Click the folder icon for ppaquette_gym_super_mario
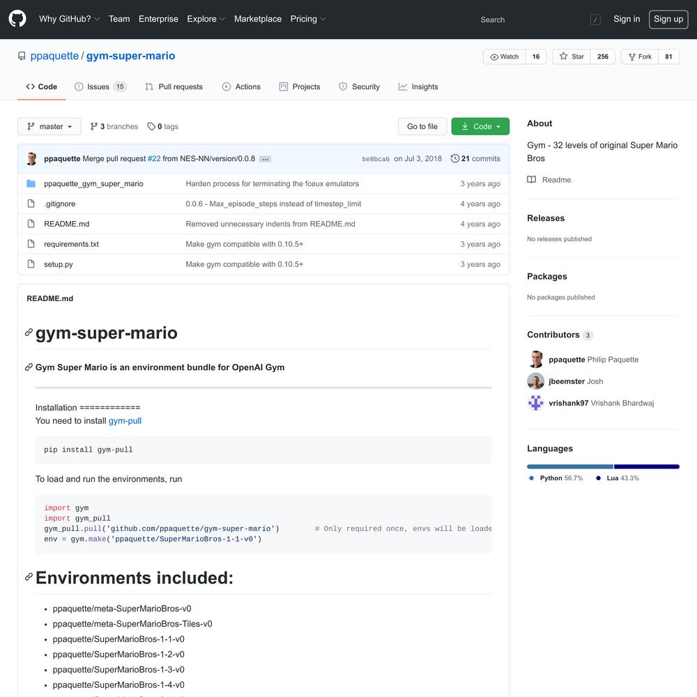The height and width of the screenshot is (697, 697). (31, 183)
